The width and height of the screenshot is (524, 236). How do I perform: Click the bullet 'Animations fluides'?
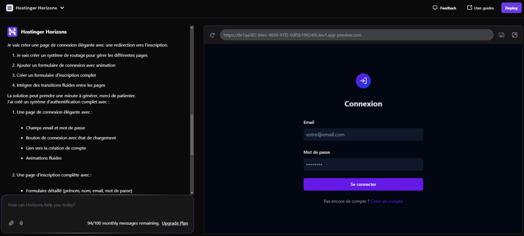(44, 158)
